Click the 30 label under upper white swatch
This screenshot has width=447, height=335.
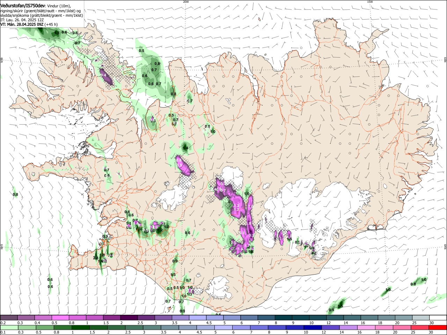coord(432,323)
